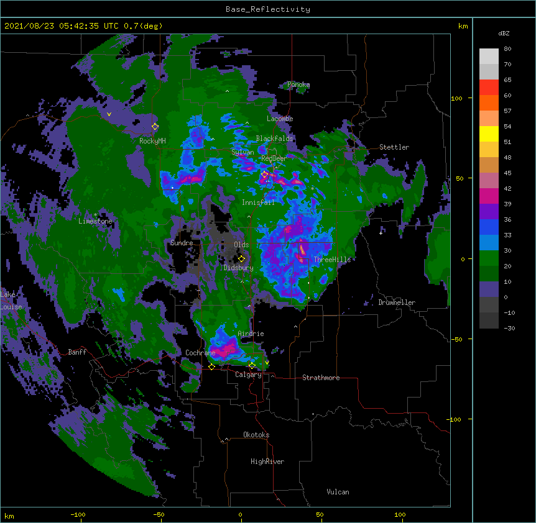Click the Lake Louise label
The width and height of the screenshot is (536, 523).
pos(11,301)
